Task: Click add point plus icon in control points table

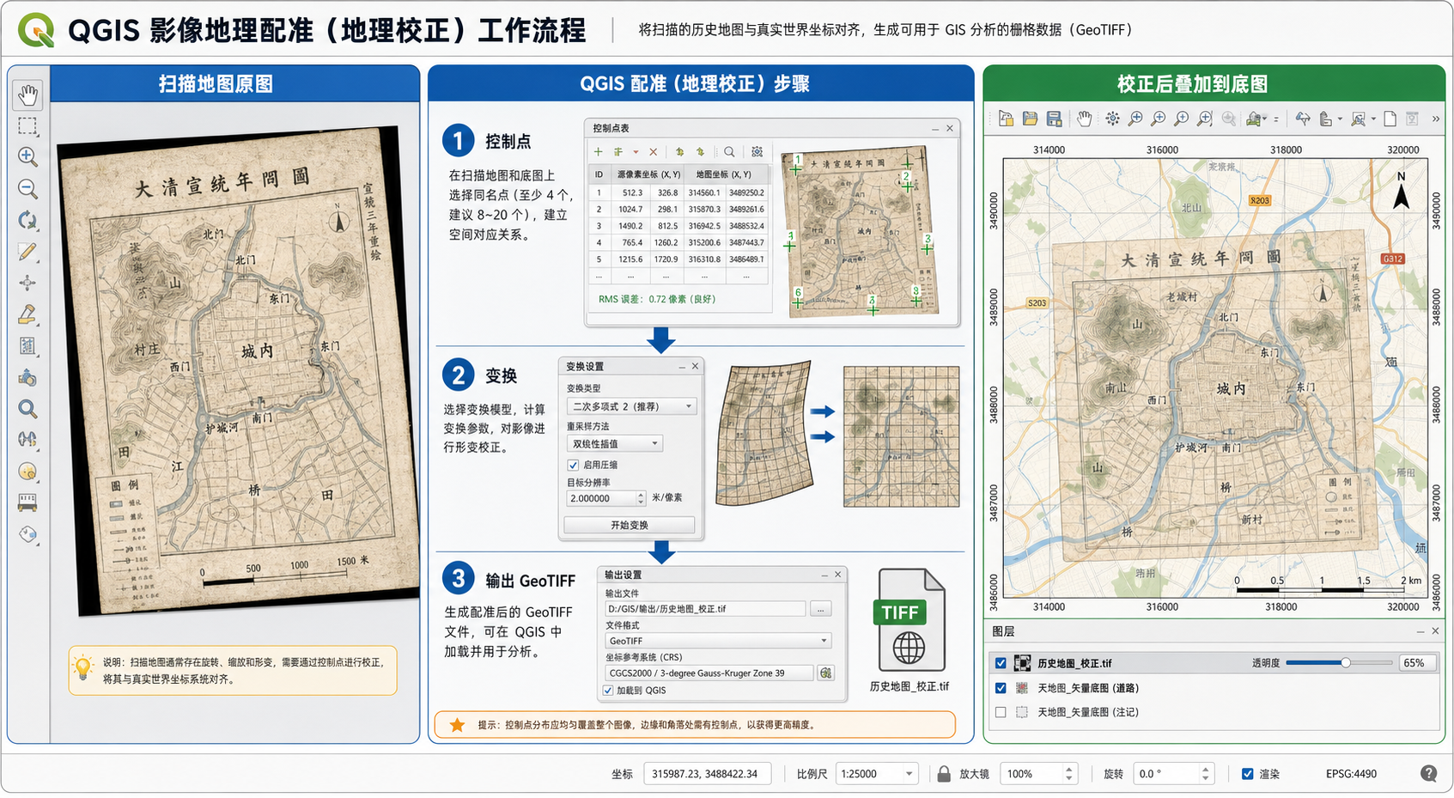Action: click(x=599, y=152)
